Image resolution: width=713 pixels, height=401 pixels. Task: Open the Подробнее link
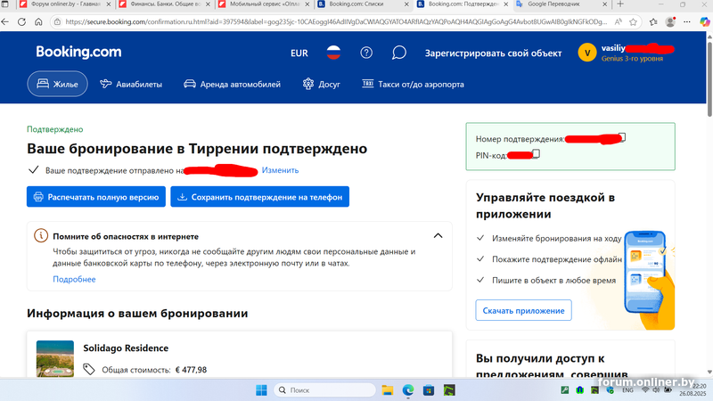[x=74, y=279]
